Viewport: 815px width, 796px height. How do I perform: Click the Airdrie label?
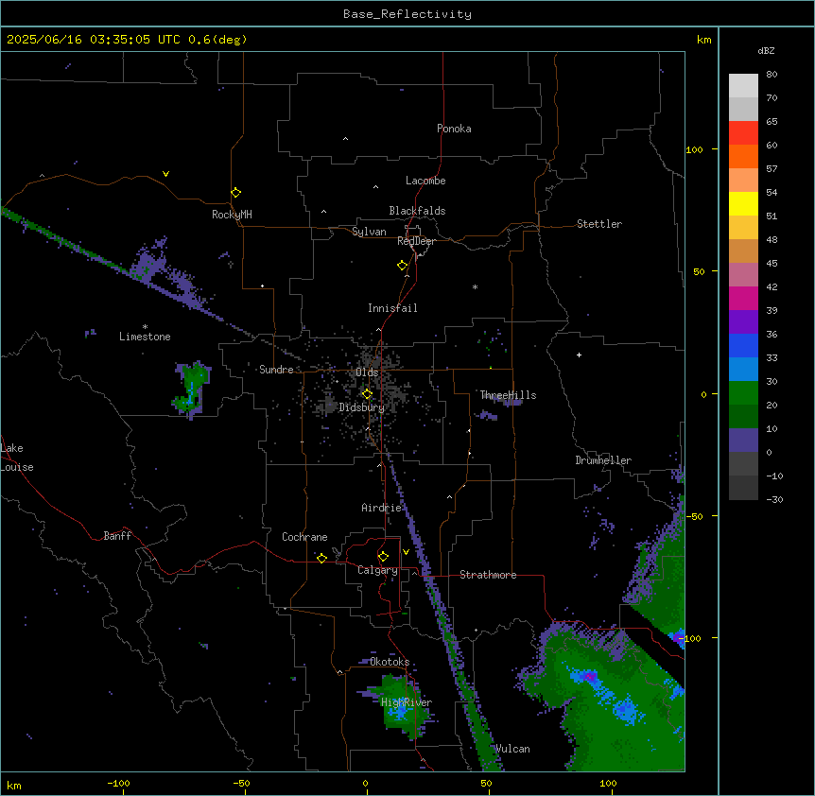point(382,508)
